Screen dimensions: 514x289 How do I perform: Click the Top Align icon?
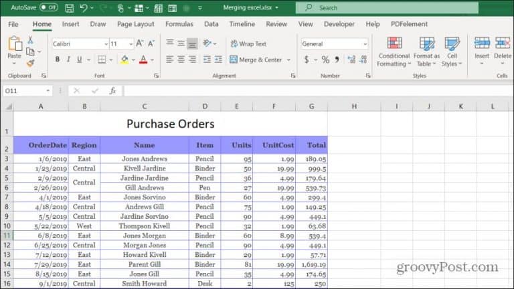tap(170, 43)
